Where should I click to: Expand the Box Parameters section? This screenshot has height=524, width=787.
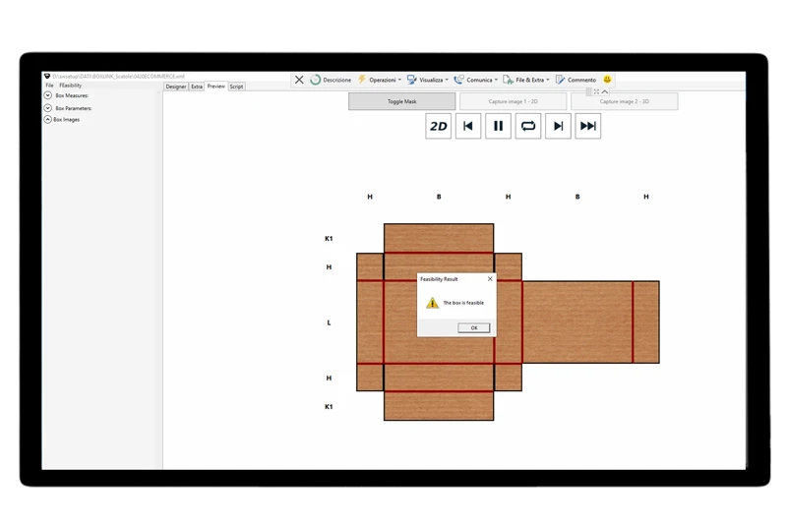48,108
